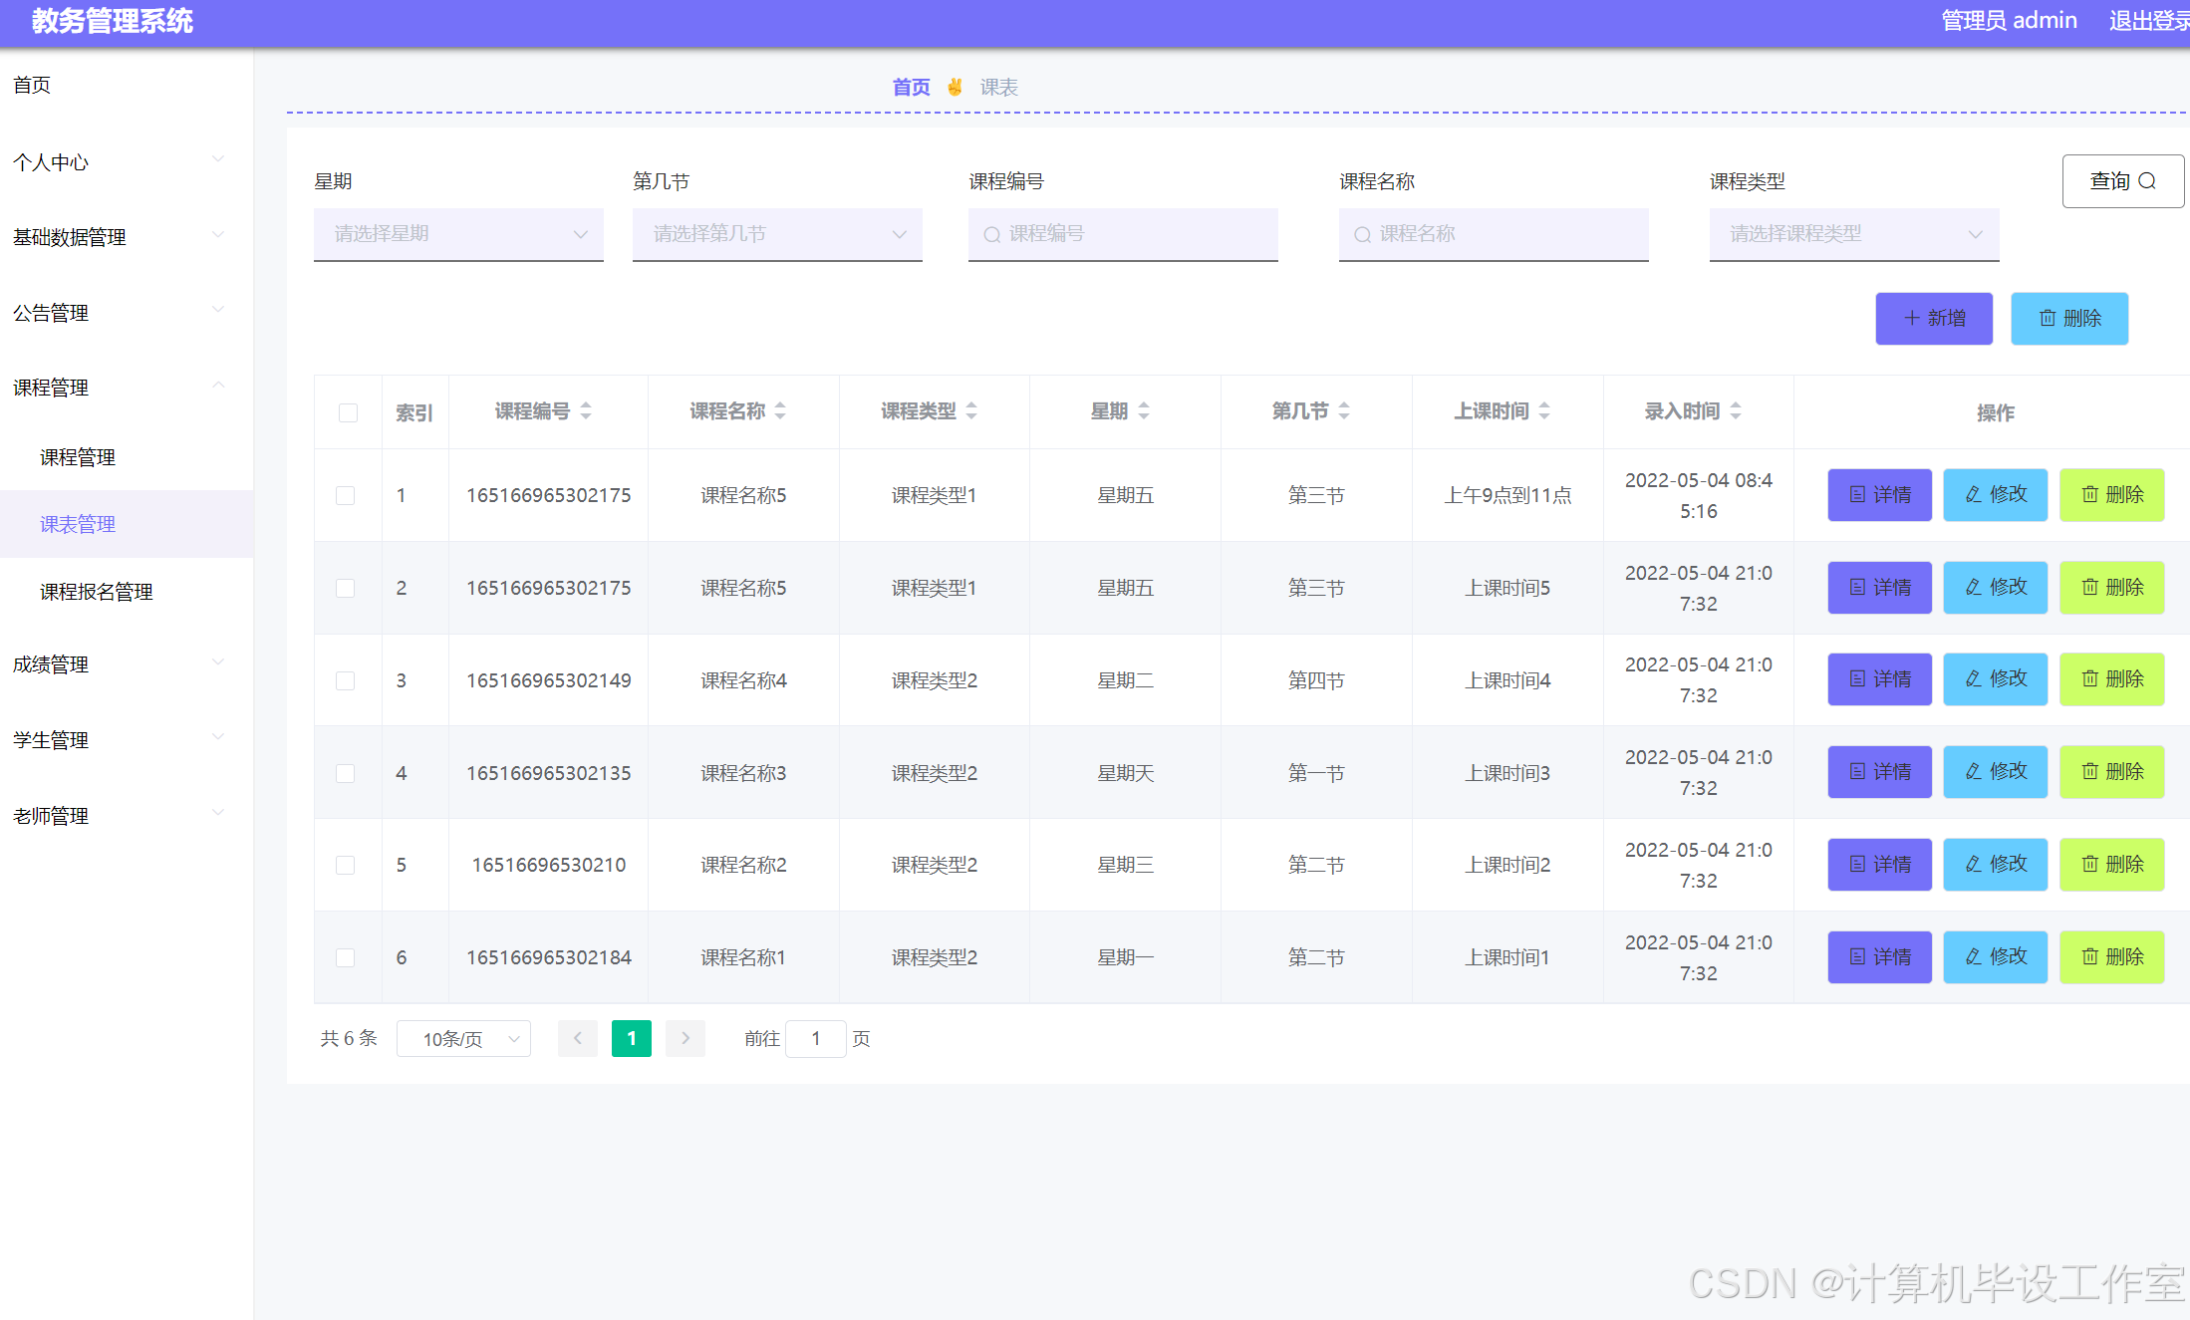Toggle the select-all checkbox in table header
The width and height of the screenshot is (2190, 1320).
(347, 411)
